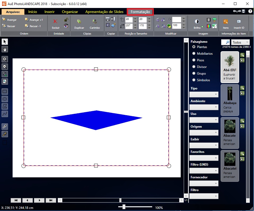Click the Avançar +1 button
254x211 pixels.
click(34, 20)
